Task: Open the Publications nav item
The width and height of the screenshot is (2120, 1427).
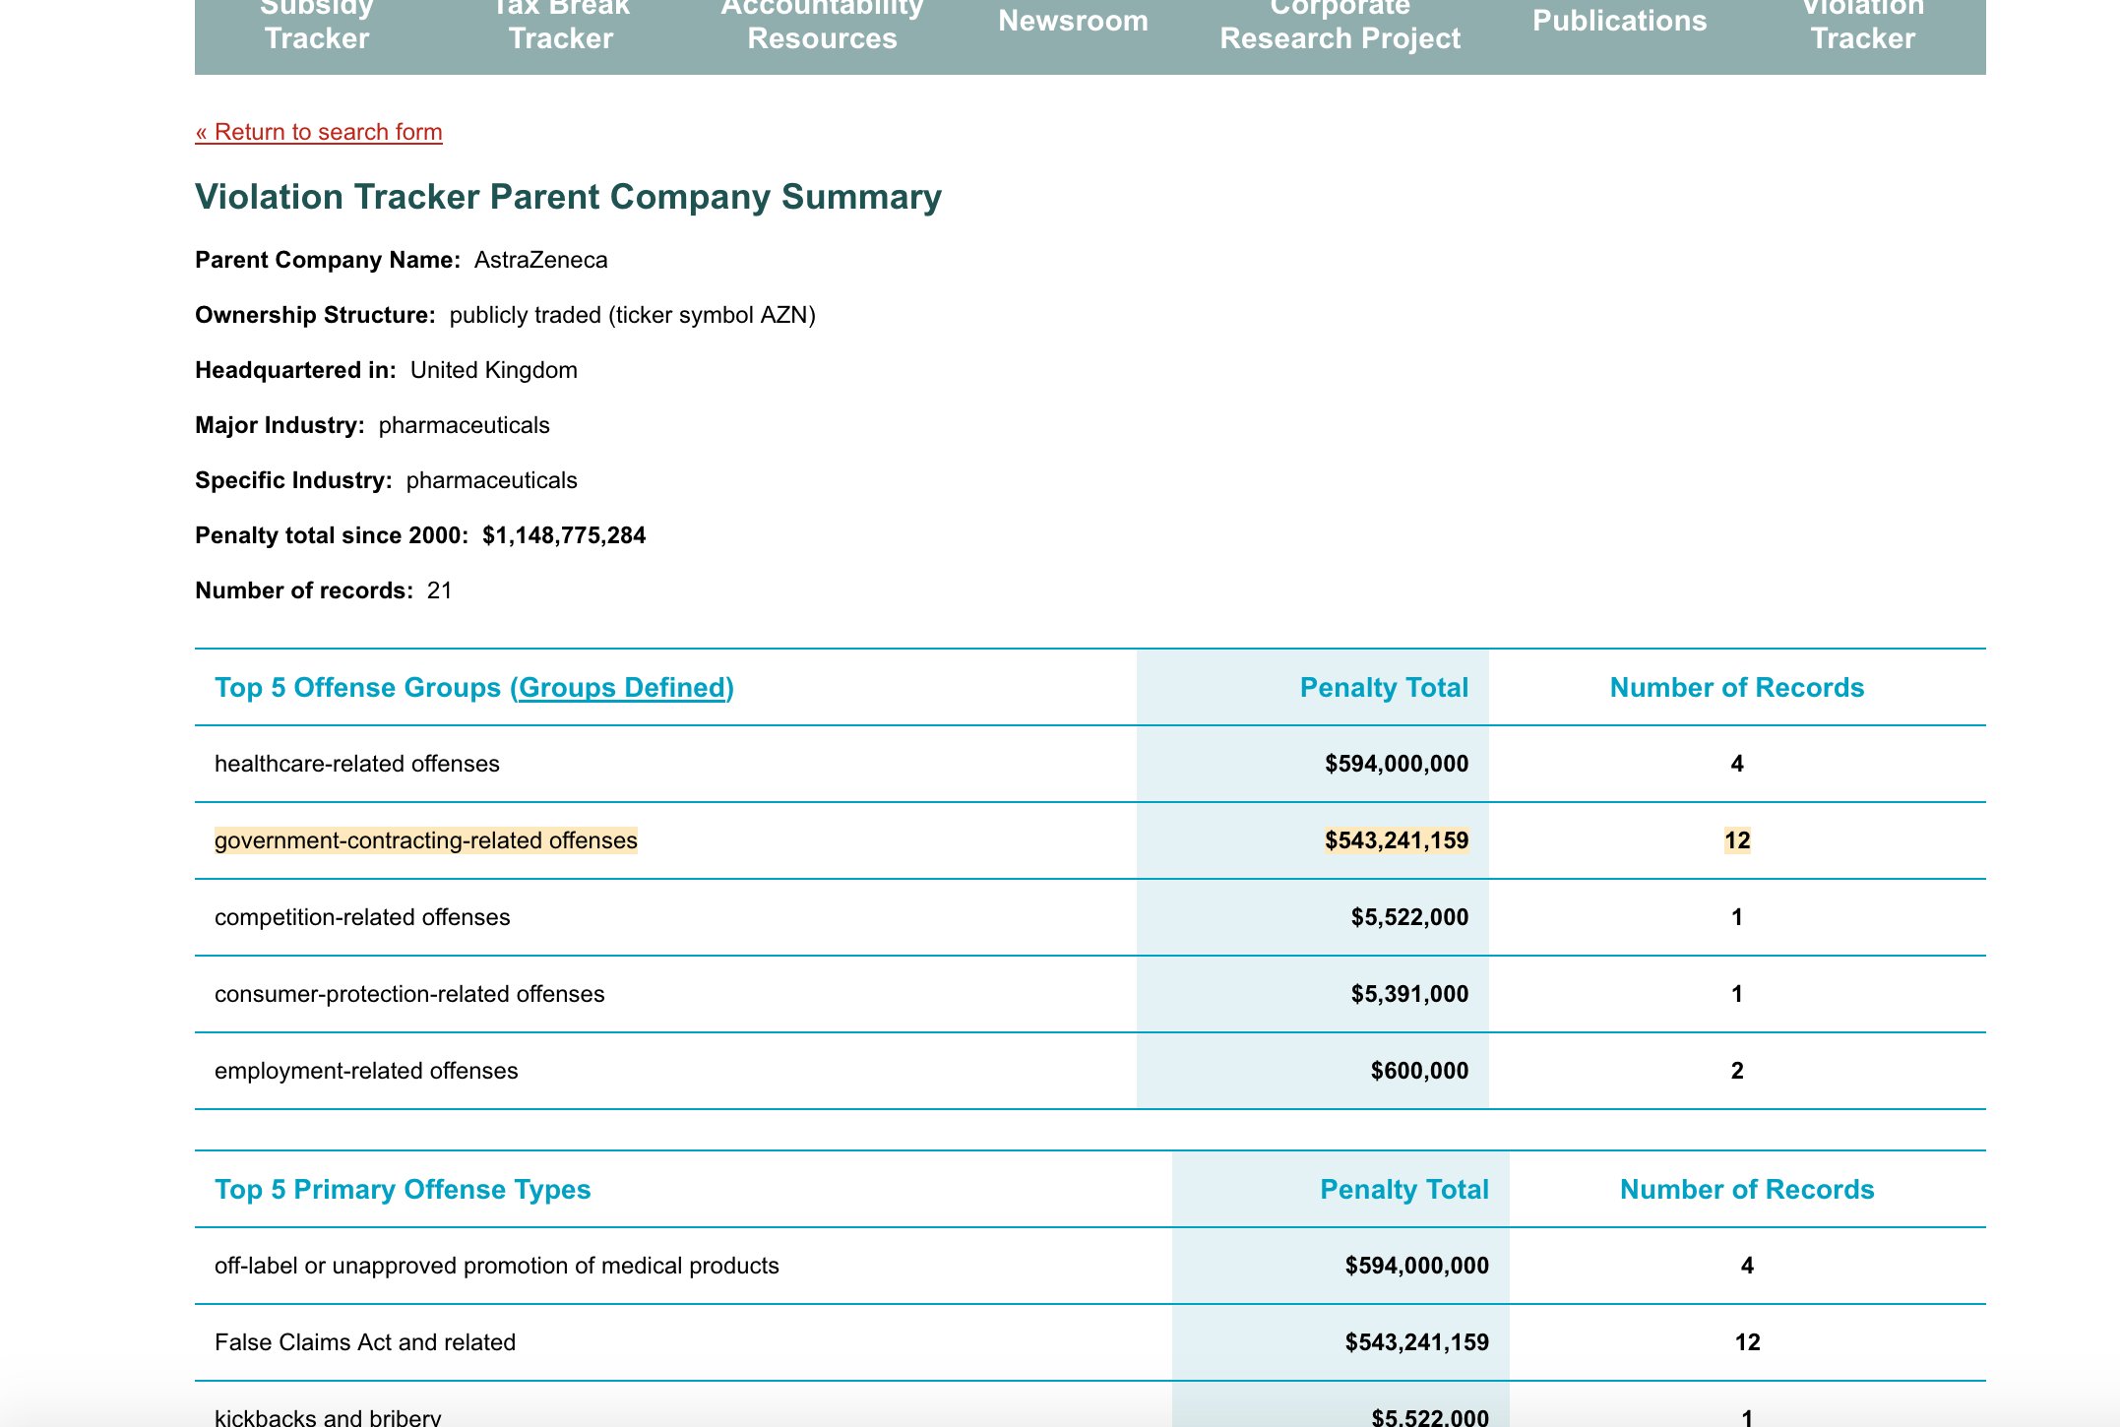Action: [1619, 21]
